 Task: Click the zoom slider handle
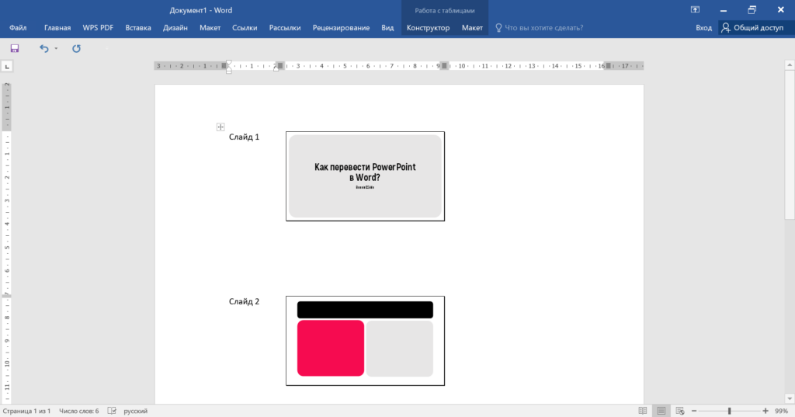(x=730, y=411)
